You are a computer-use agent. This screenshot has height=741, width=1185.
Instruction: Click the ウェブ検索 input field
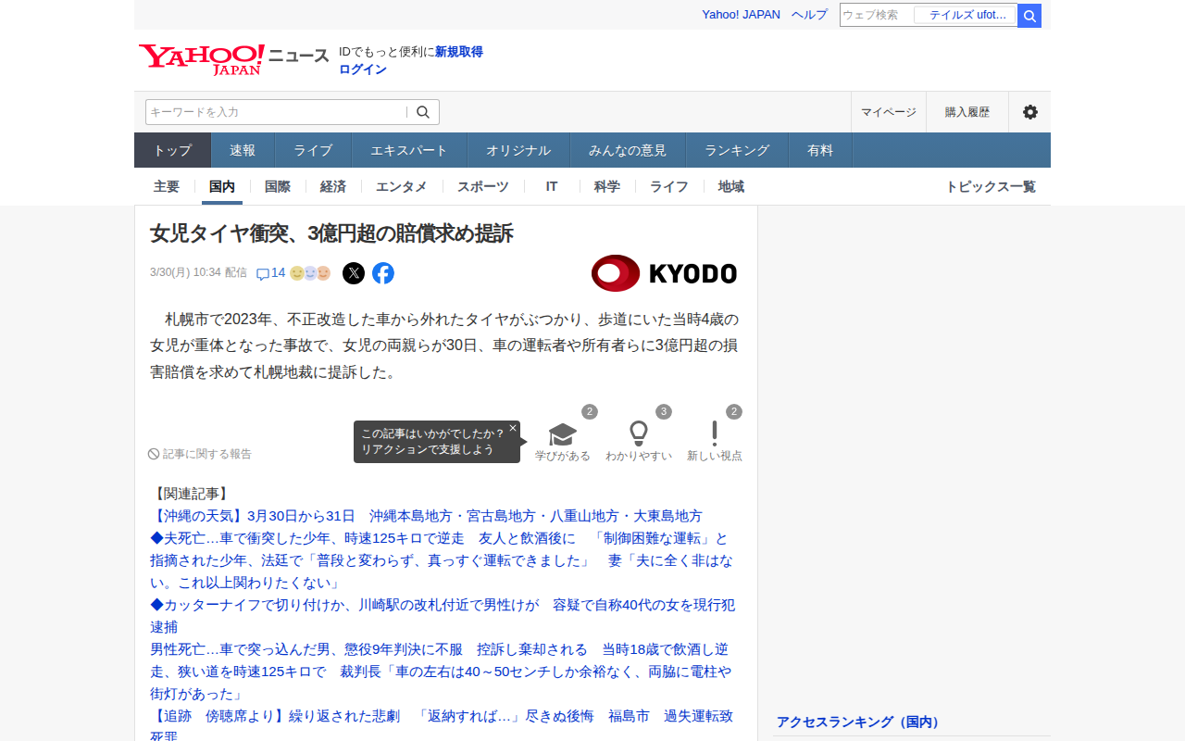tap(877, 15)
